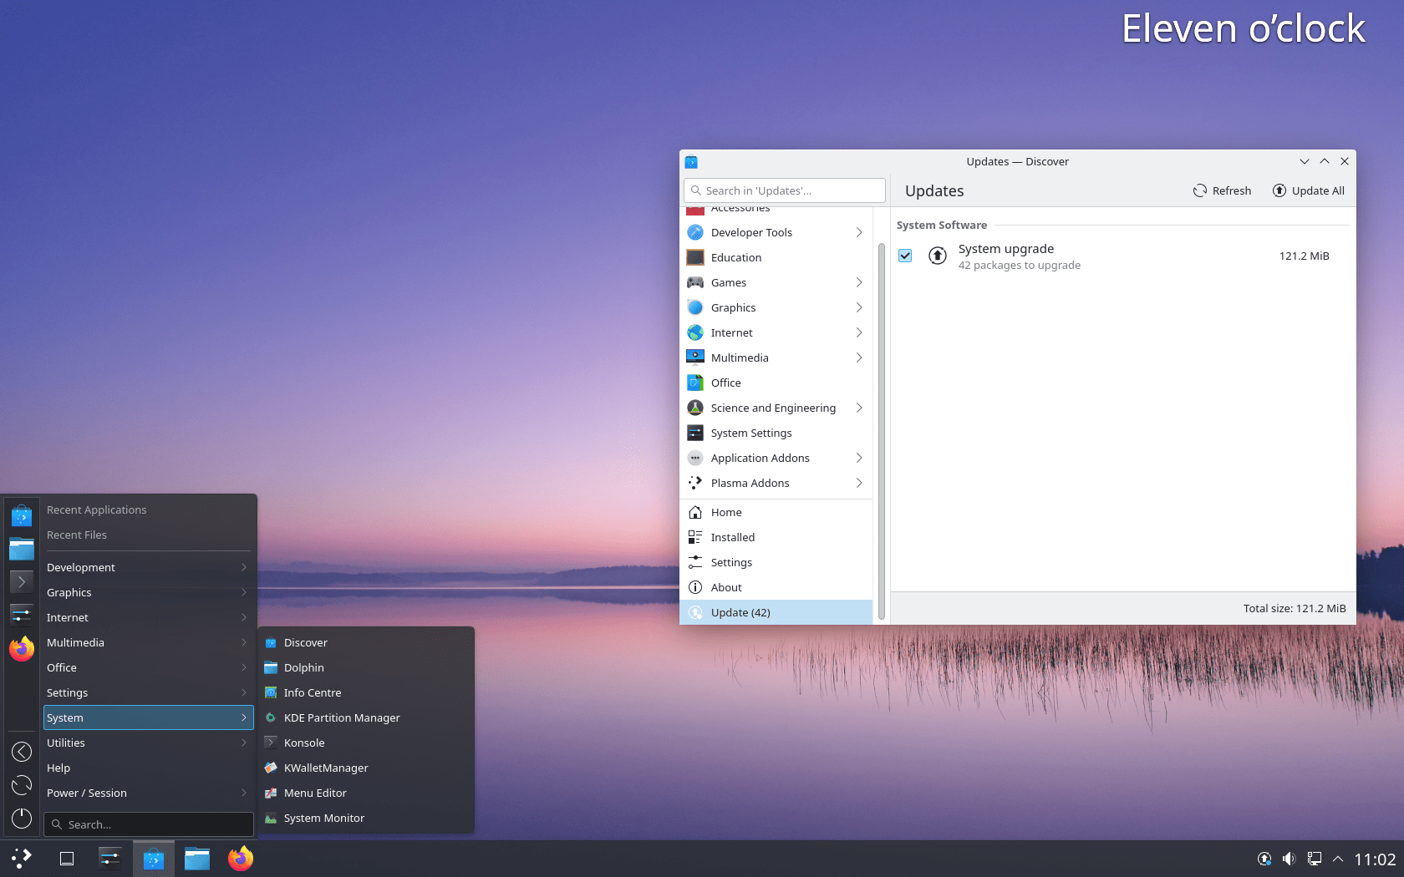Expand Graphics category chevron in Discover
Screen dimensions: 1404x877
coord(859,307)
